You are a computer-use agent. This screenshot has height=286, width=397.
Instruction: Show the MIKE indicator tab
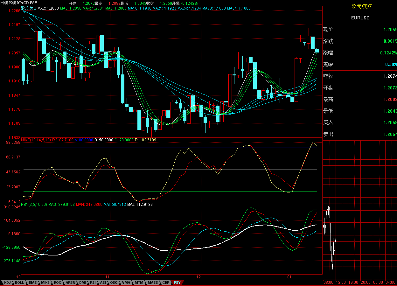point(45,283)
